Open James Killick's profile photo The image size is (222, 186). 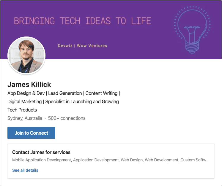click(26, 55)
